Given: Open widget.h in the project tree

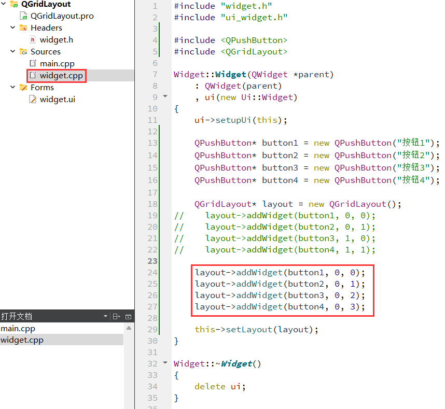Looking at the screenshot, I should (x=57, y=40).
